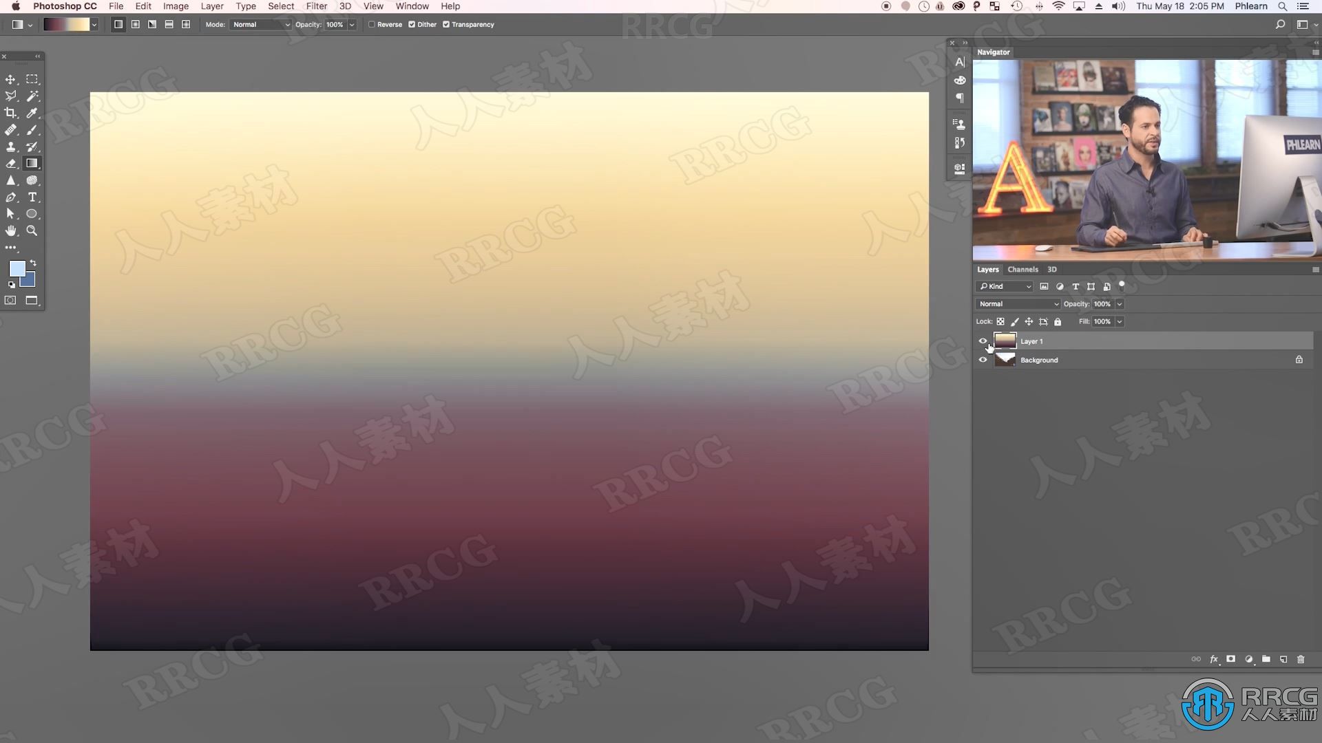Screen dimensions: 1322x743
Task: Toggle visibility of Background layer
Action: pyautogui.click(x=983, y=359)
